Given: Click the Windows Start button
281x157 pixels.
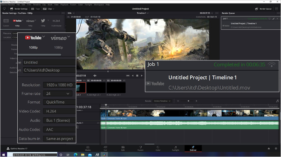Looking at the screenshot, I should (3, 155).
